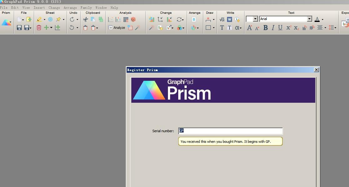Open the Insert menu
The image size is (349, 187).
pos(39,8)
